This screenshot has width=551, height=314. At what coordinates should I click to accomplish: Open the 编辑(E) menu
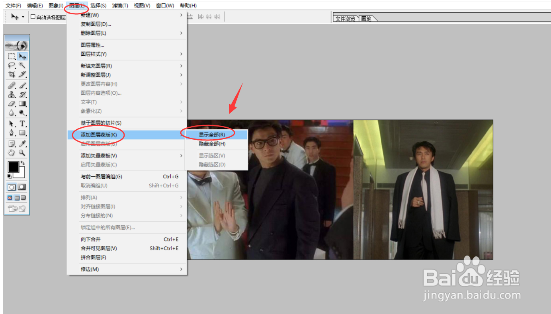35,6
